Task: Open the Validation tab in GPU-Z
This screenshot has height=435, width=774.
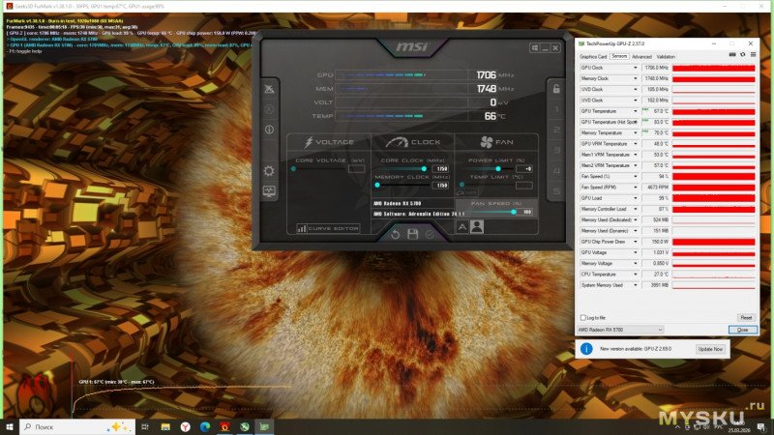Action: pos(667,56)
